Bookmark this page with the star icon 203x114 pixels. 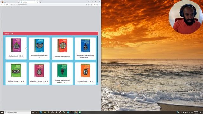coord(91,5)
